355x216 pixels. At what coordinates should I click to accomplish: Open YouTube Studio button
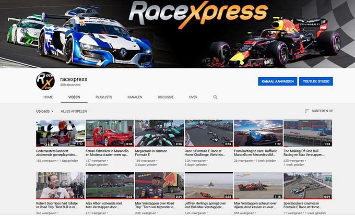coord(316,81)
